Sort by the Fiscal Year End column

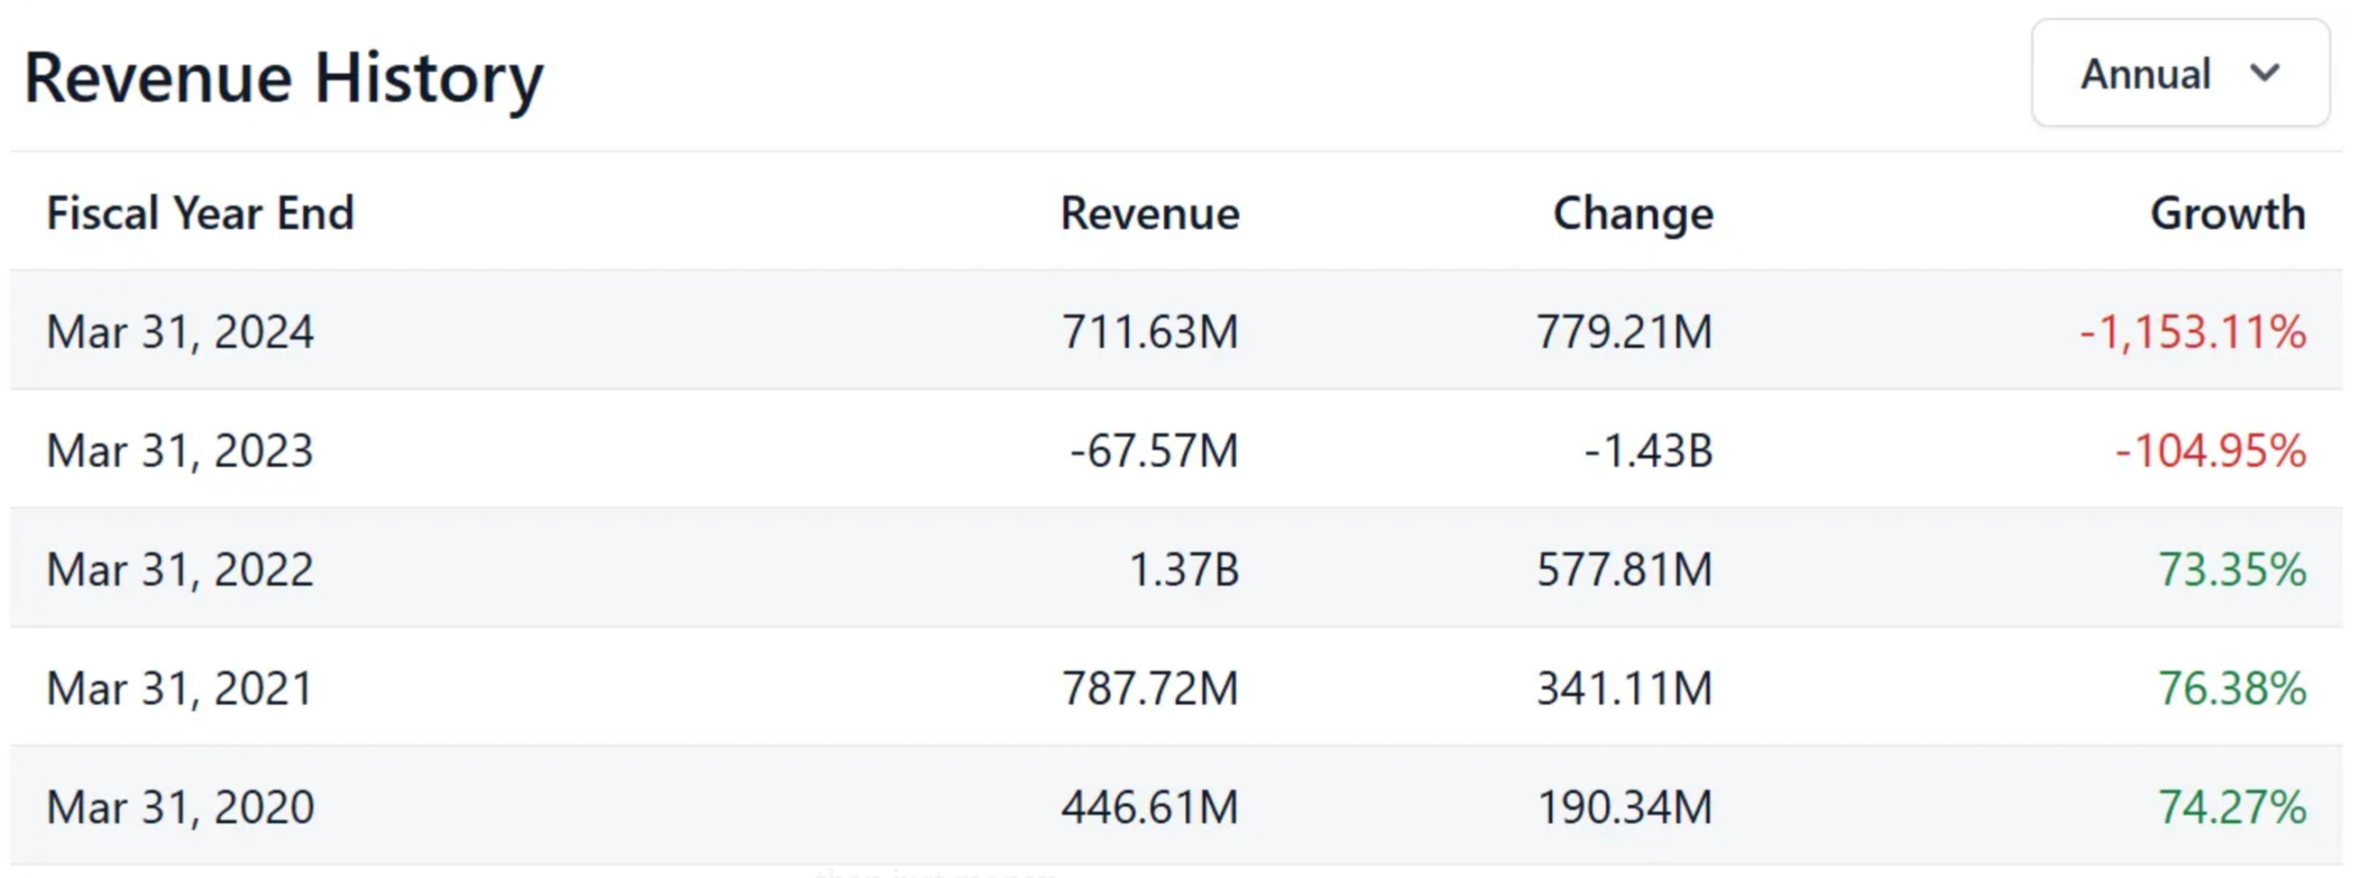click(x=200, y=213)
